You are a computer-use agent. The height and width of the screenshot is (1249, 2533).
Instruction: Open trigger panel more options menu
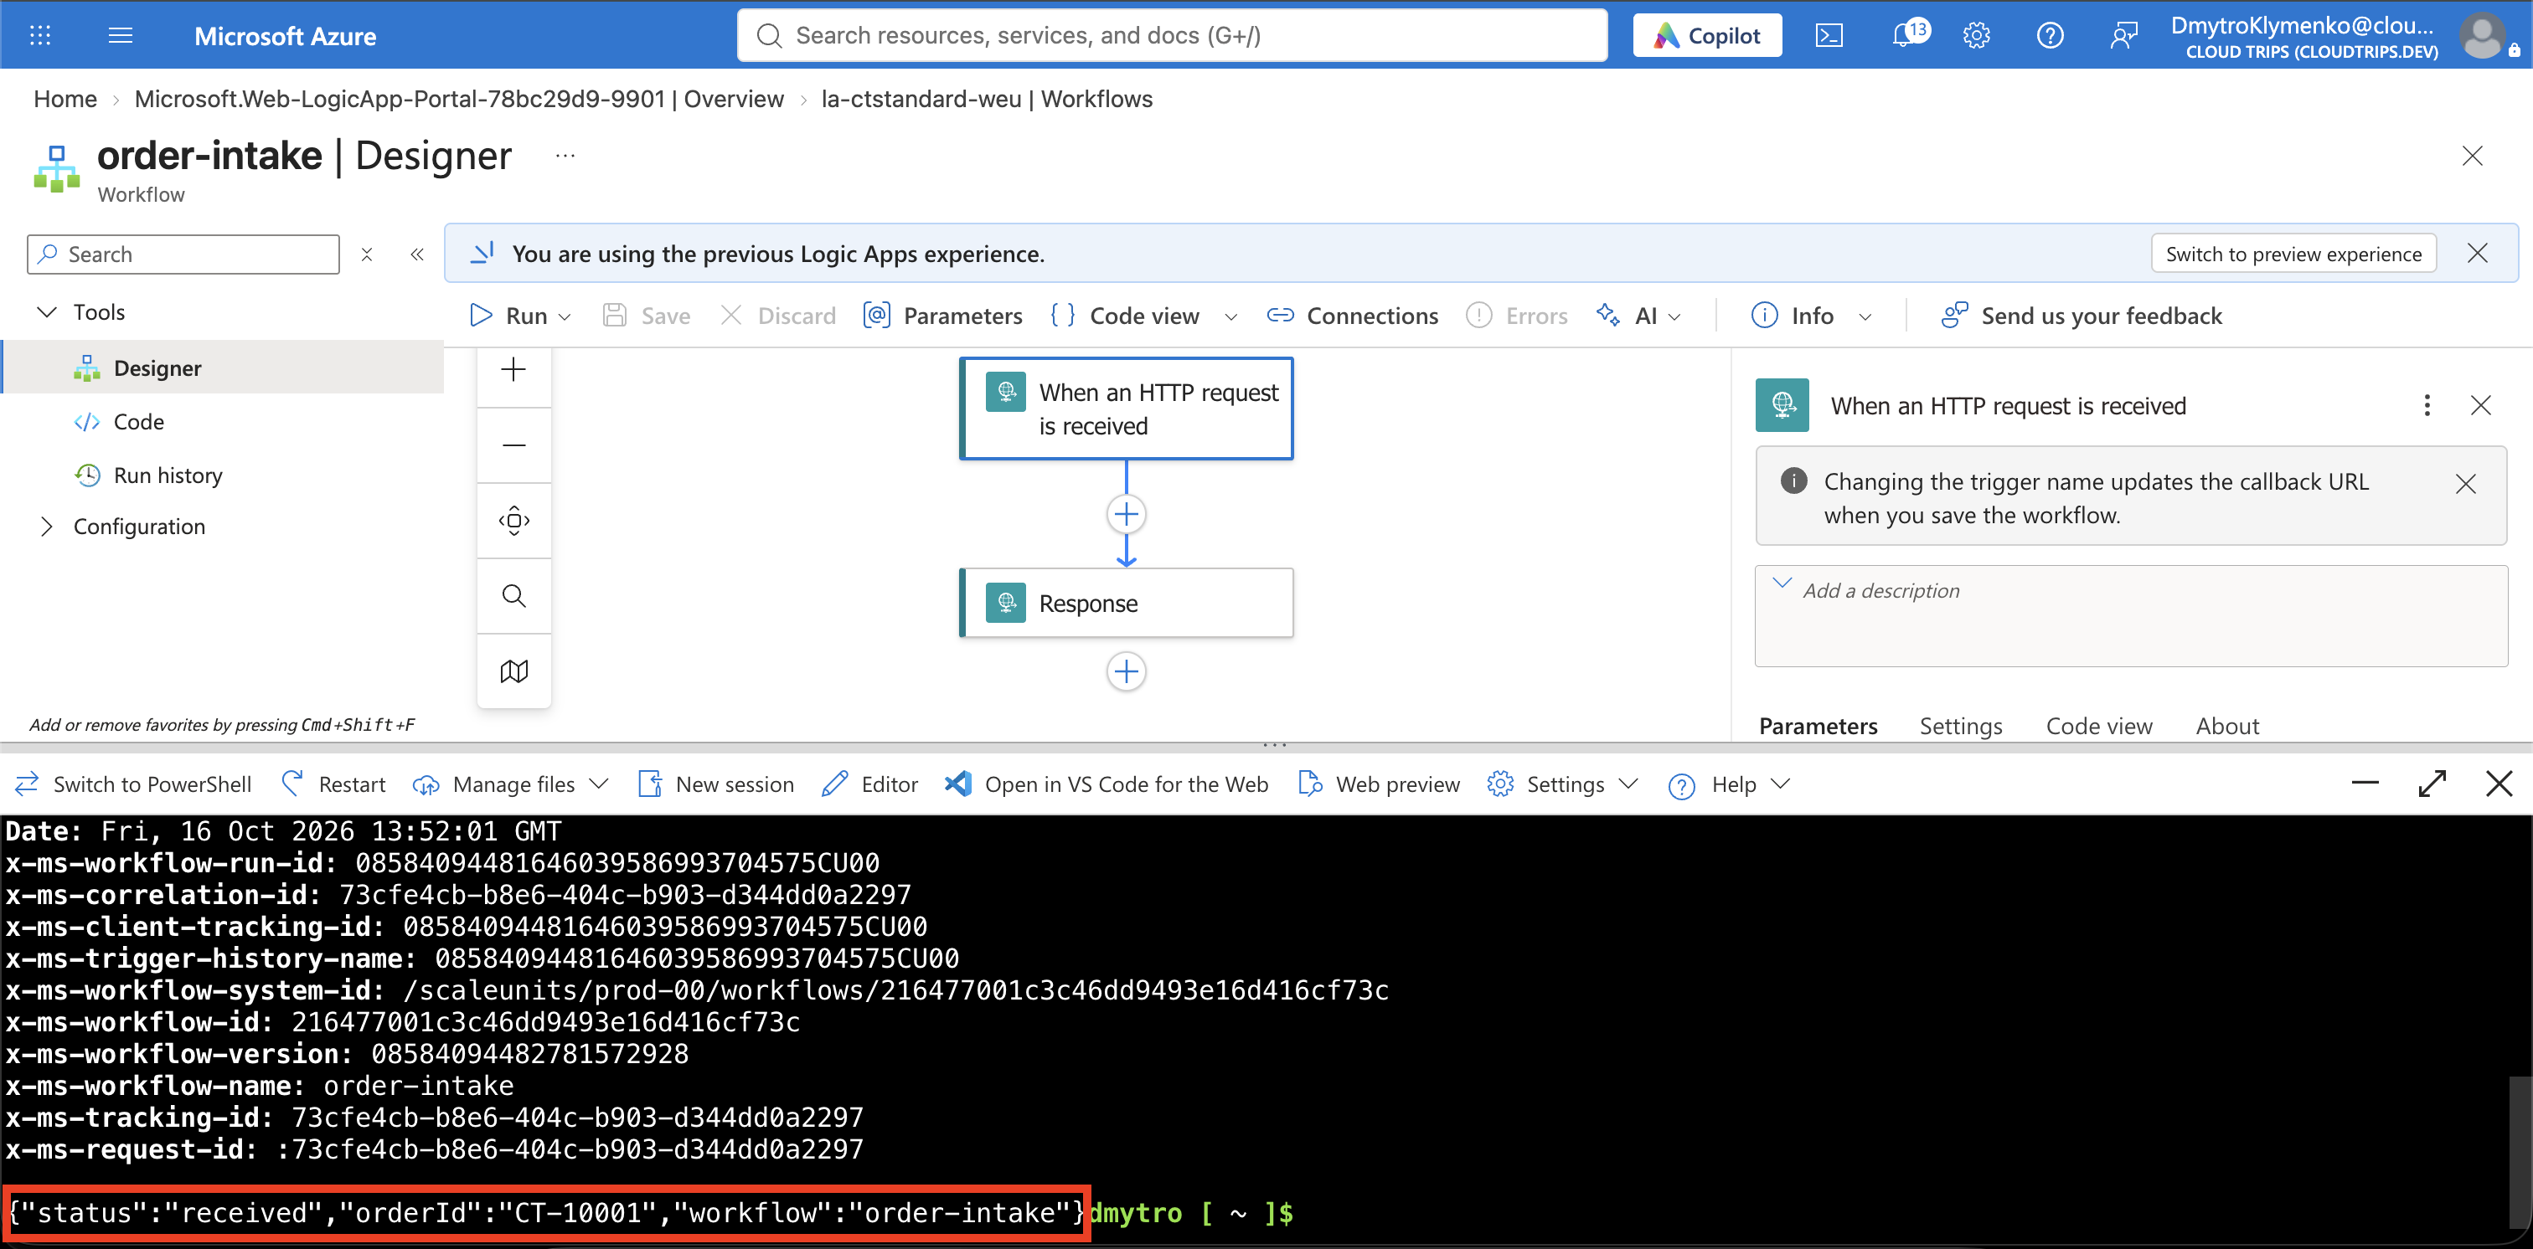2427,406
